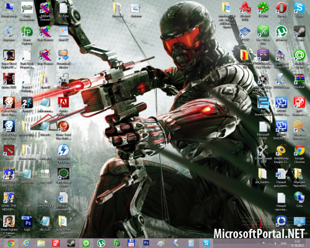Launch ICQ green flower shortcut
Screen dimensions: 310x248
pos(263,9)
